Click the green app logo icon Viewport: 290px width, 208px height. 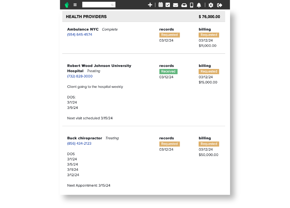point(66,5)
